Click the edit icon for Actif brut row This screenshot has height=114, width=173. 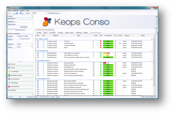[x=38, y=41]
